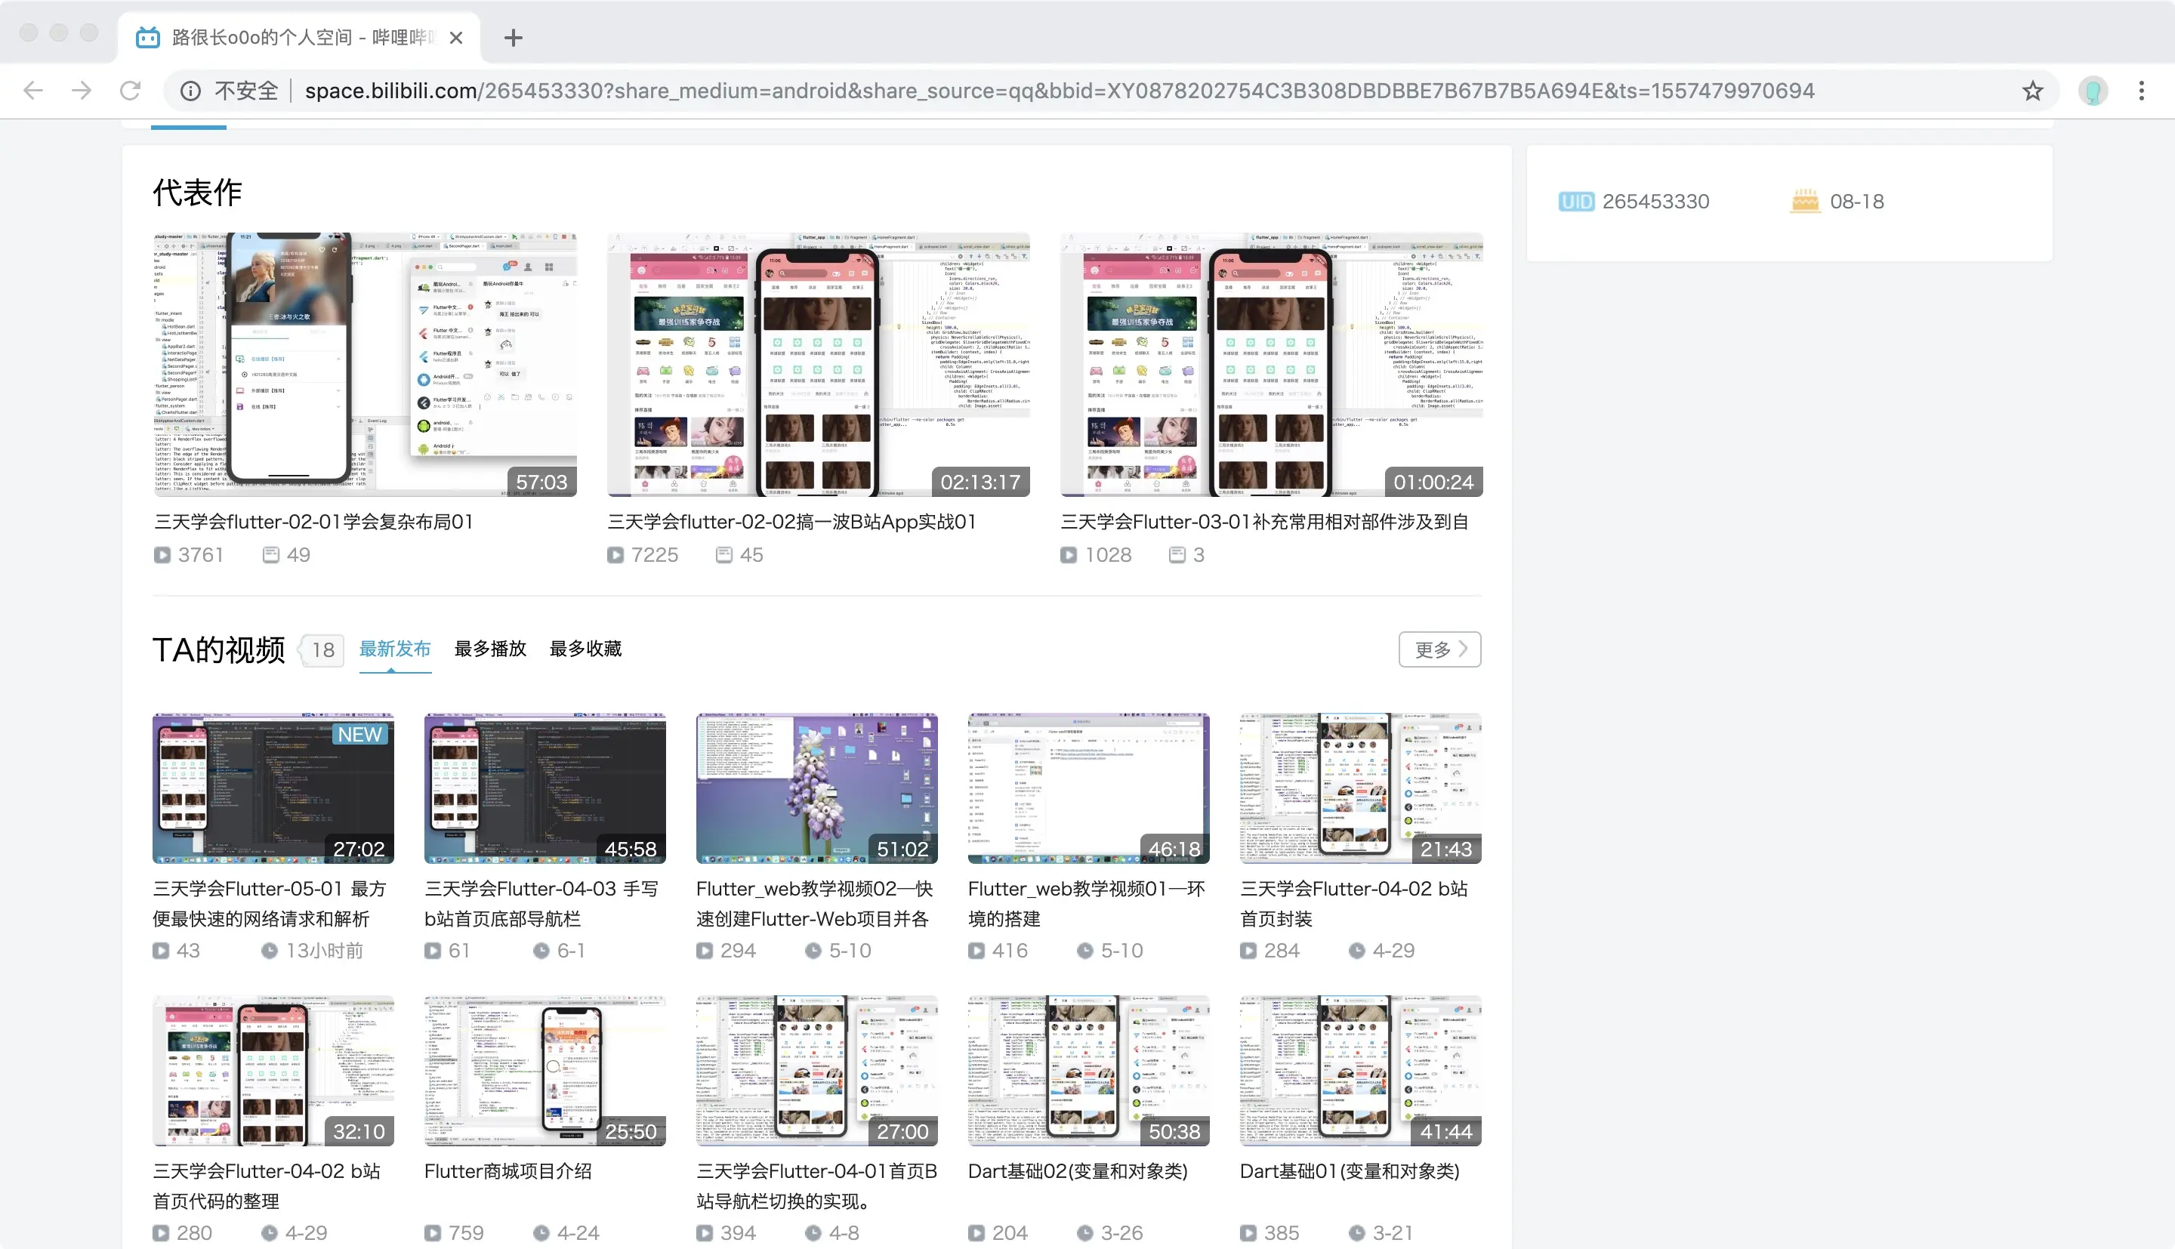Viewport: 2175px width, 1249px height.
Task: Click the play icon beside 294
Action: pyautogui.click(x=704, y=951)
